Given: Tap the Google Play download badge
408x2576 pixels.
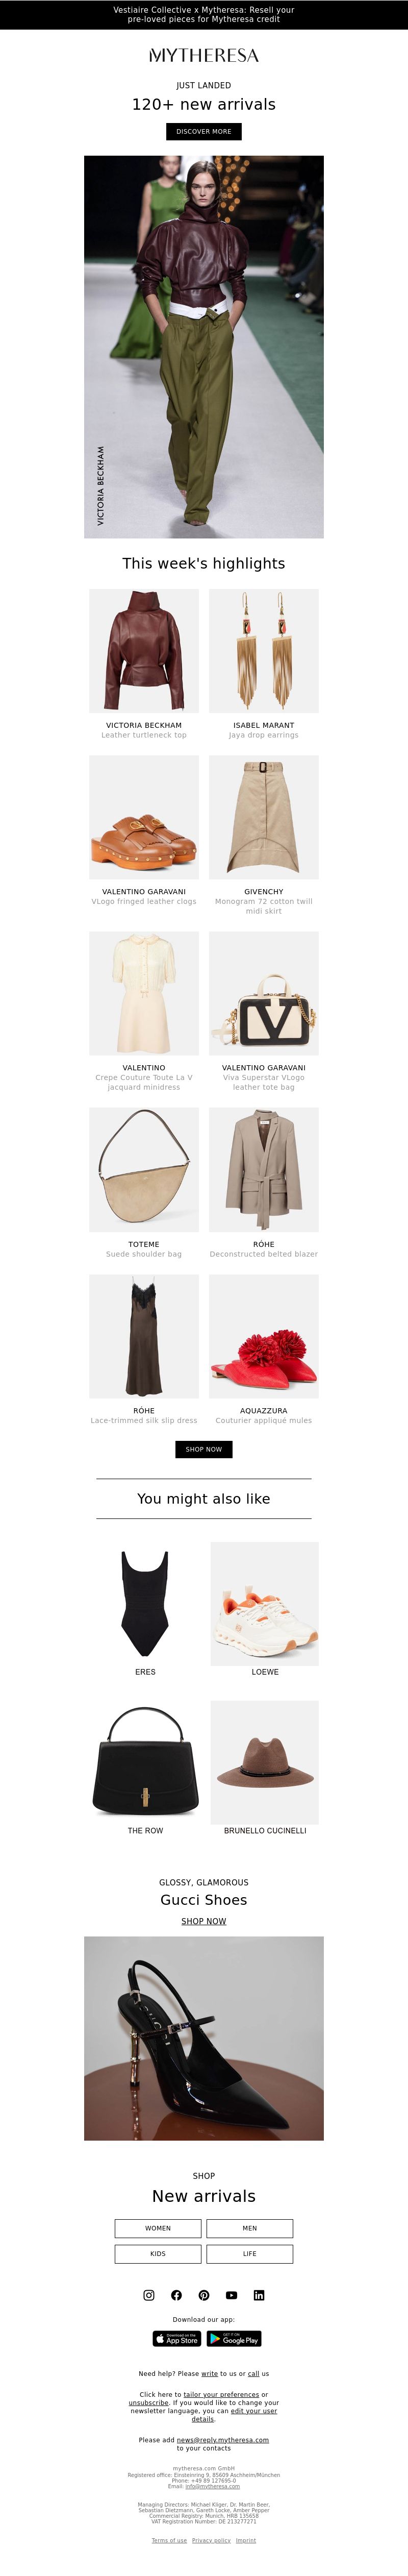Looking at the screenshot, I should [234, 2339].
